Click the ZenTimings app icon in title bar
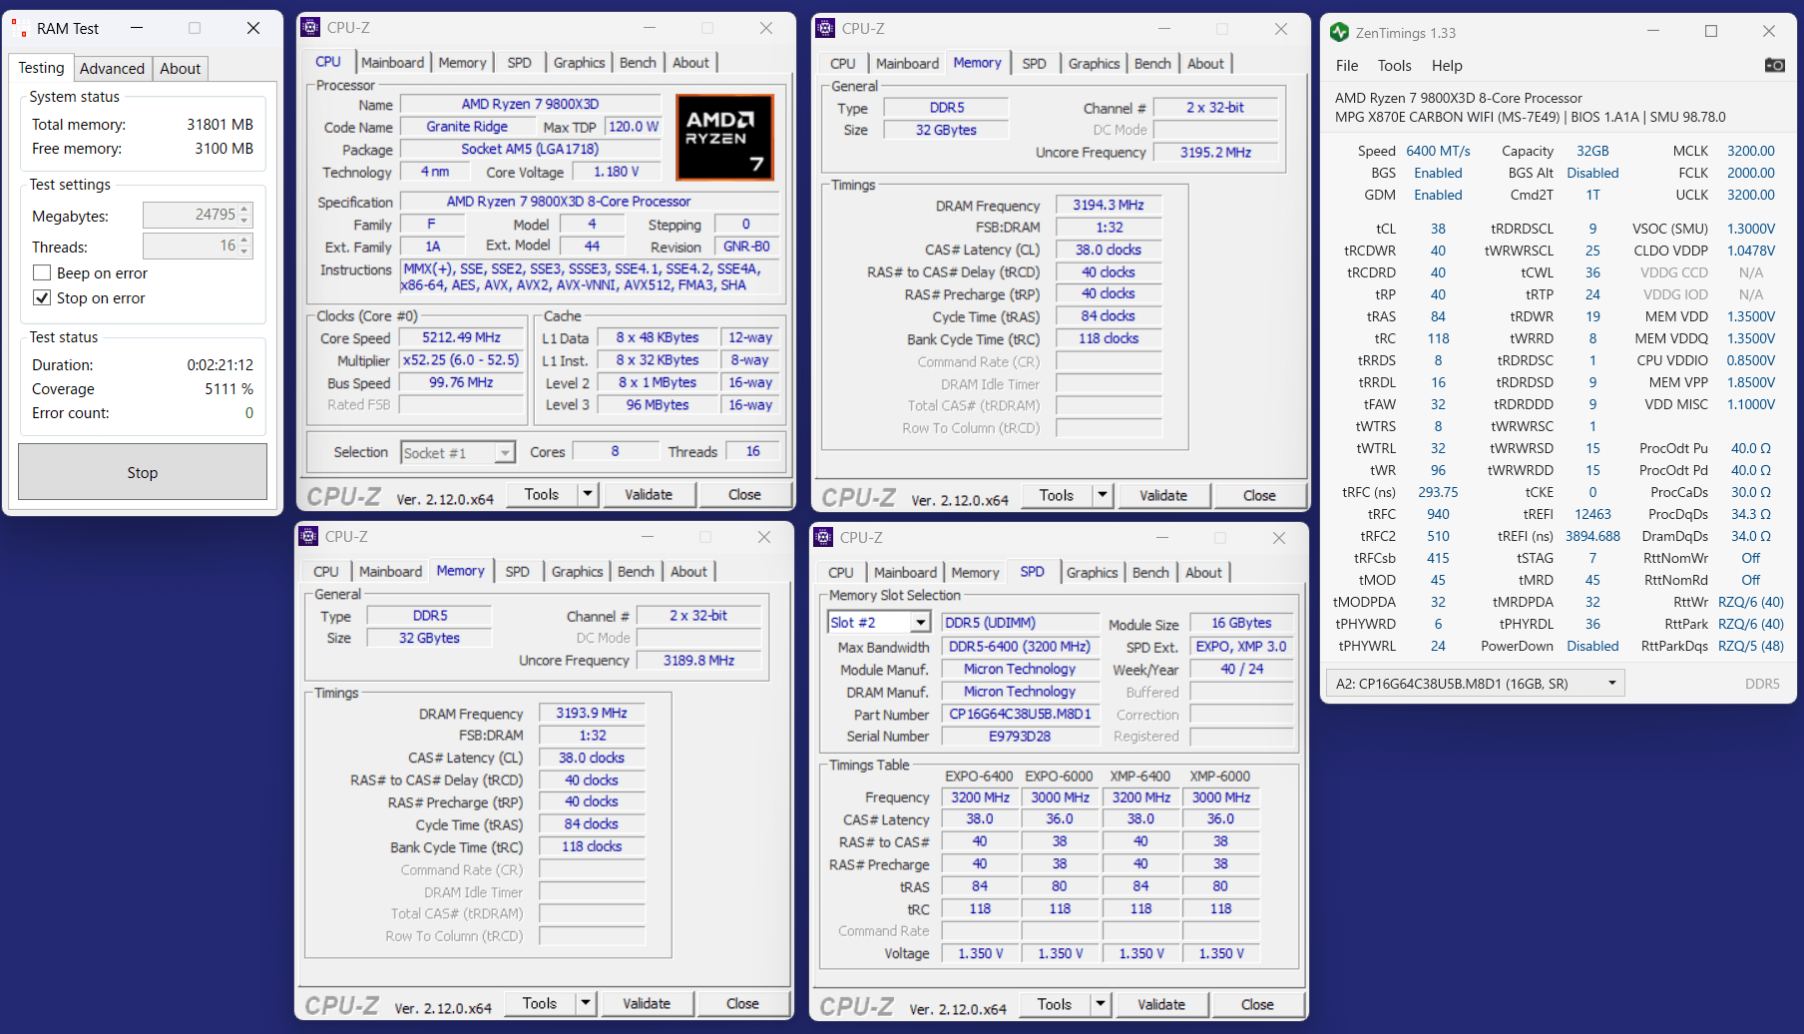 click(1339, 32)
